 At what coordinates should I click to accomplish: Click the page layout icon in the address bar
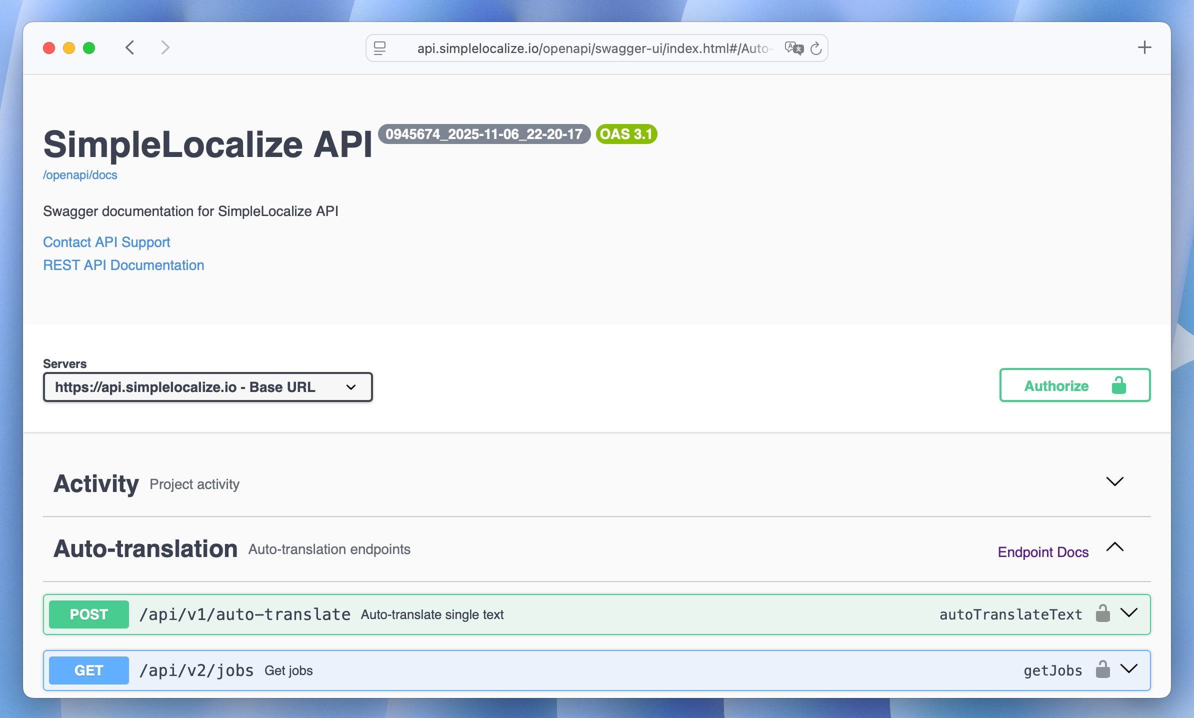(380, 47)
